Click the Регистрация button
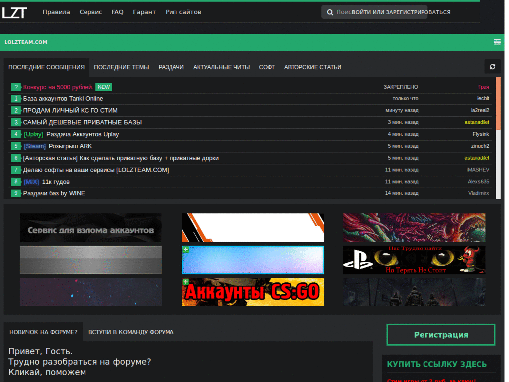Image resolution: width=509 pixels, height=382 pixels. pos(440,335)
